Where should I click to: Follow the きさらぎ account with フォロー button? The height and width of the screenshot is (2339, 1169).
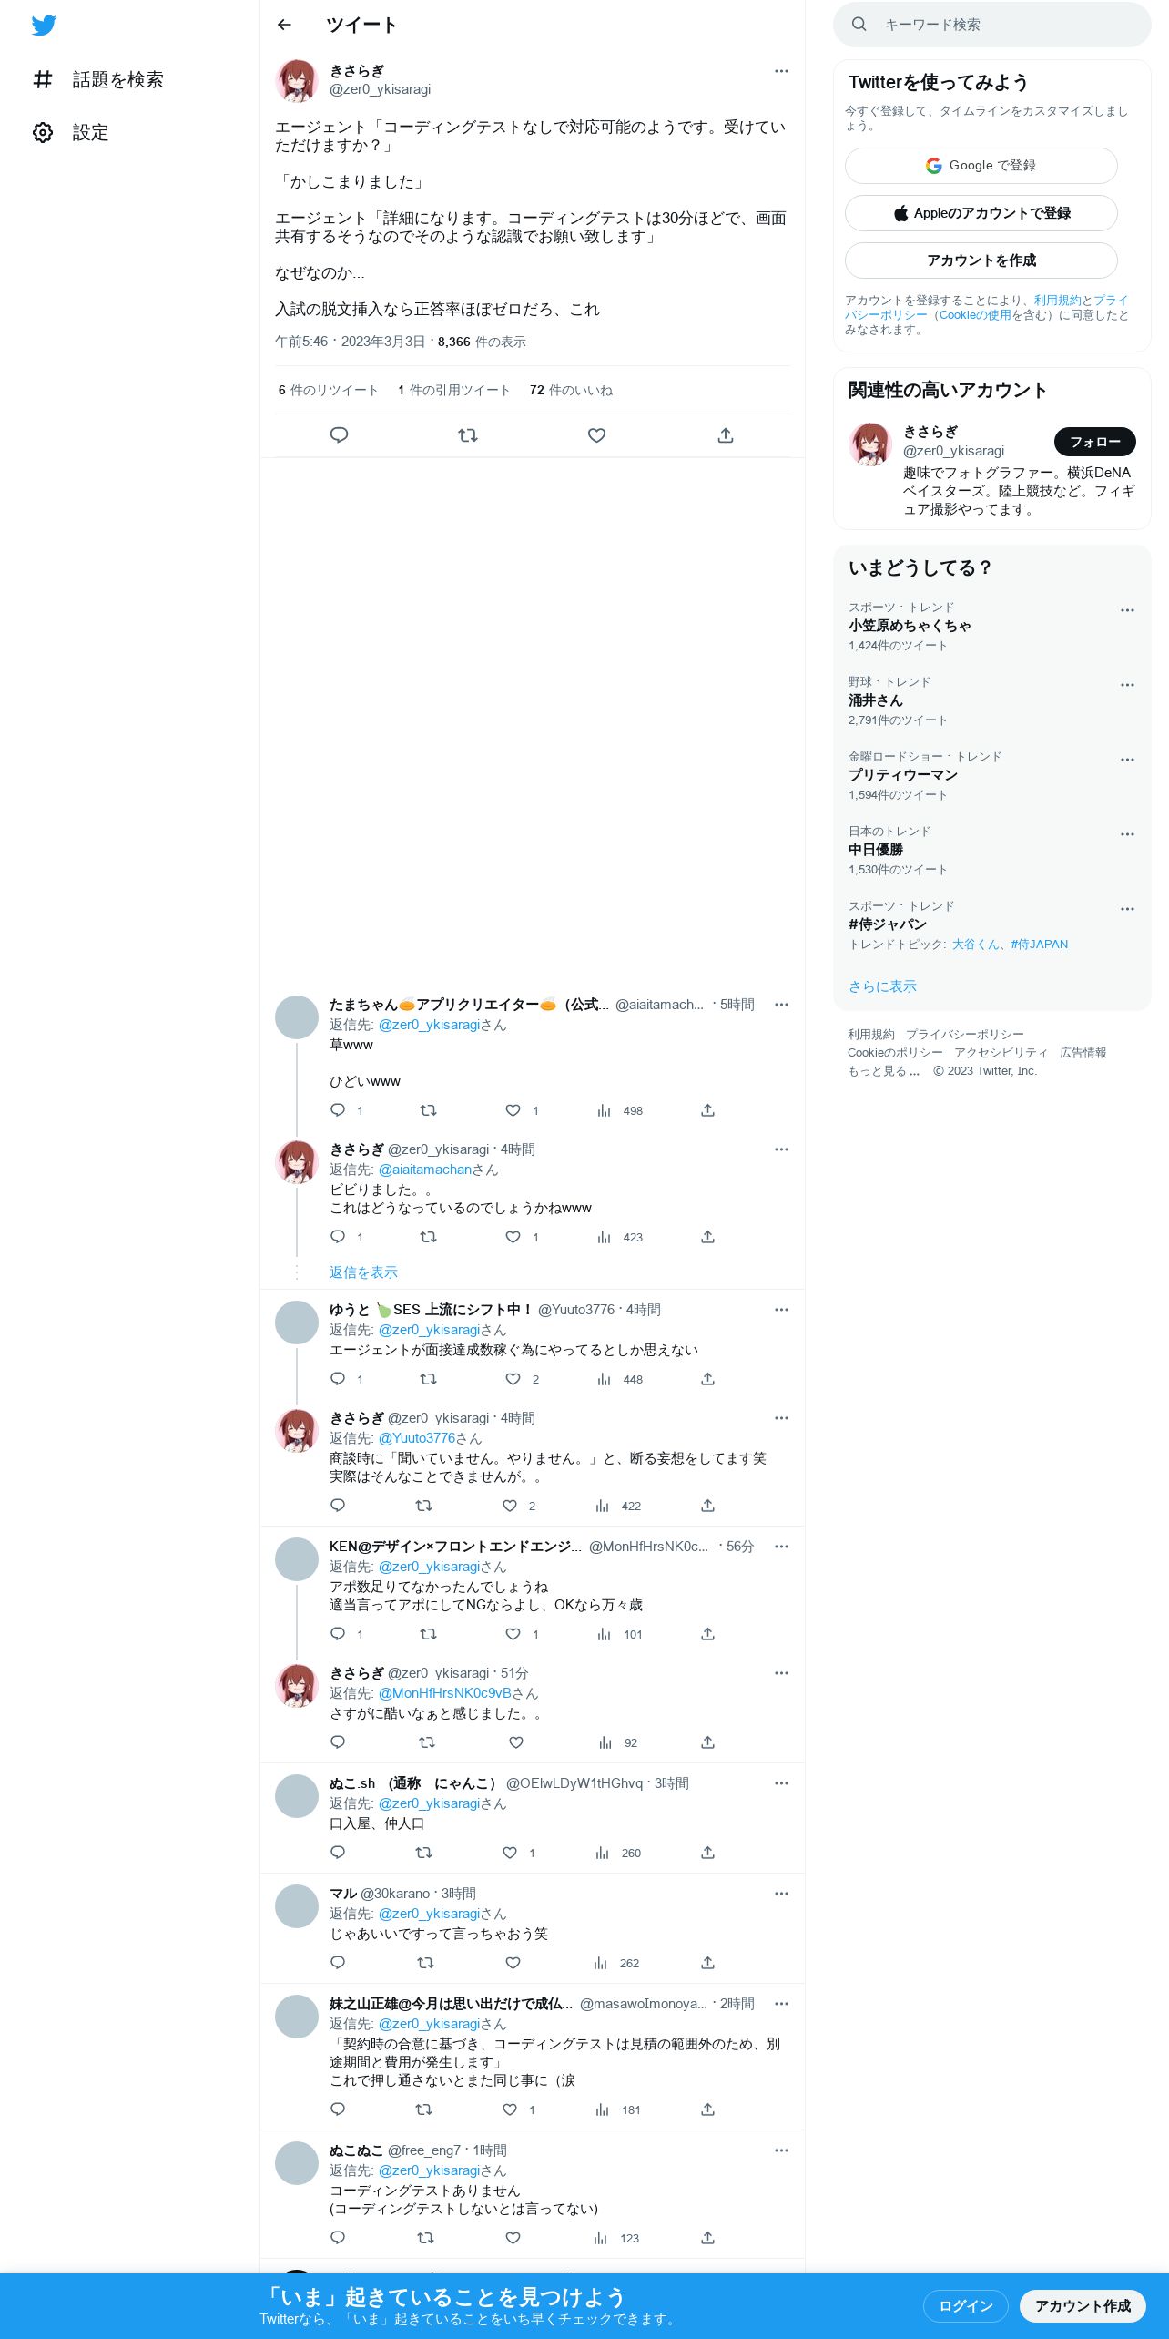click(1095, 442)
